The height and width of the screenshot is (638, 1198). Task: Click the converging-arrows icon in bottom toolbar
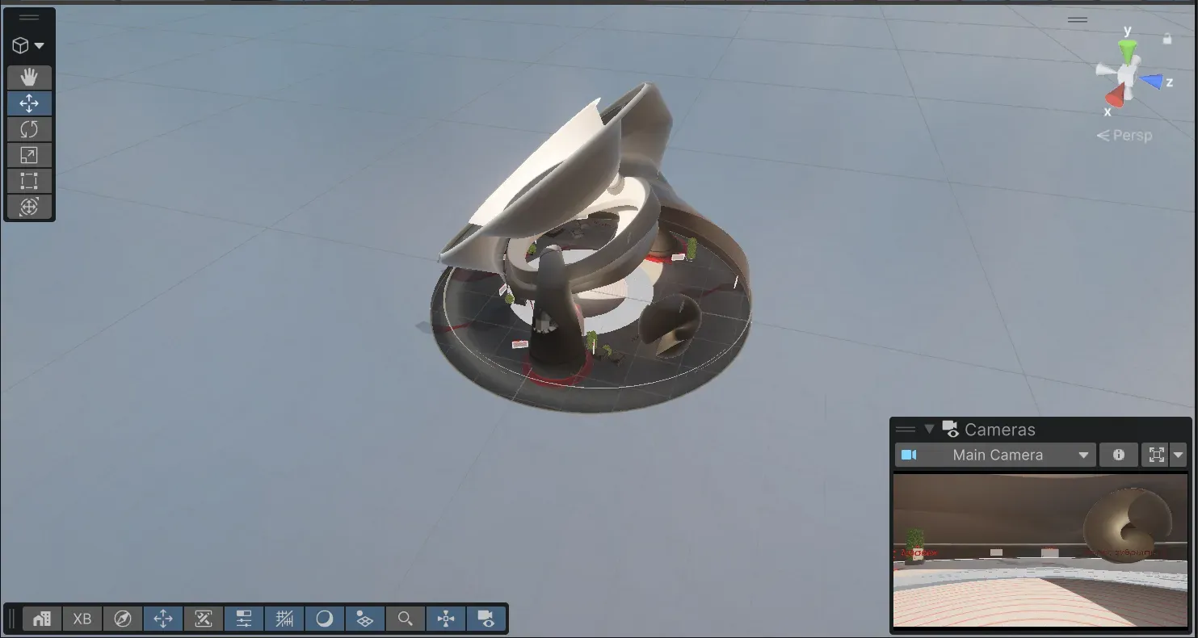click(x=446, y=619)
